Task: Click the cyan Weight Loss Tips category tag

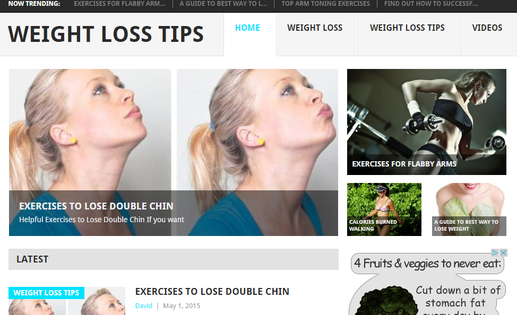Action: [x=46, y=293]
